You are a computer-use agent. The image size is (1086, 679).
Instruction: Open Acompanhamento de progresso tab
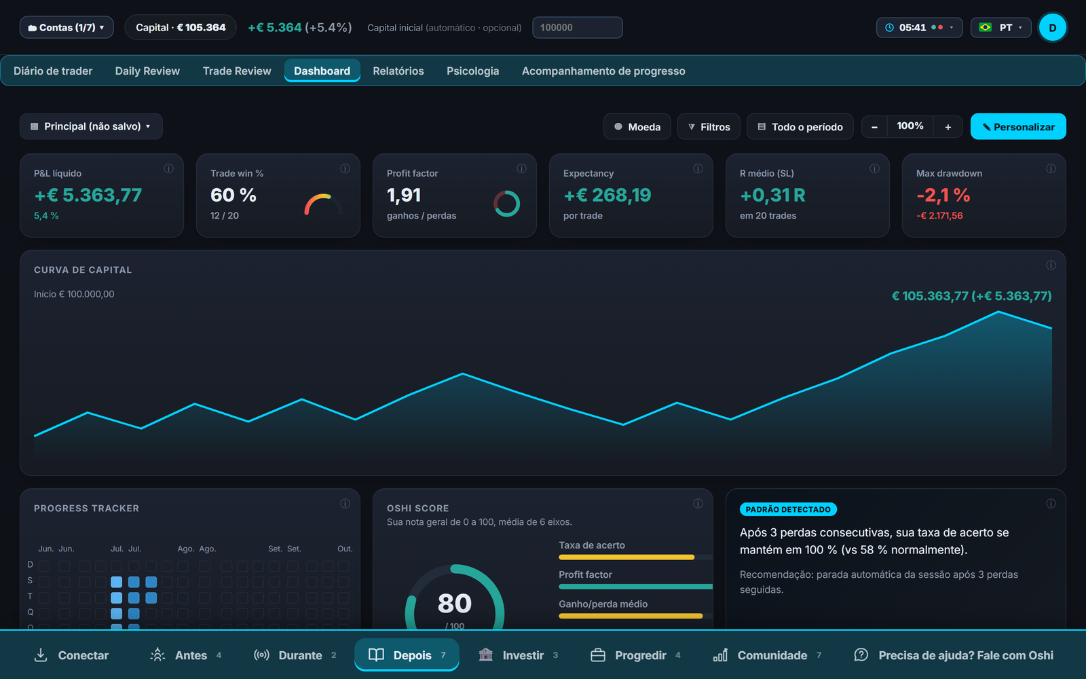click(603, 71)
